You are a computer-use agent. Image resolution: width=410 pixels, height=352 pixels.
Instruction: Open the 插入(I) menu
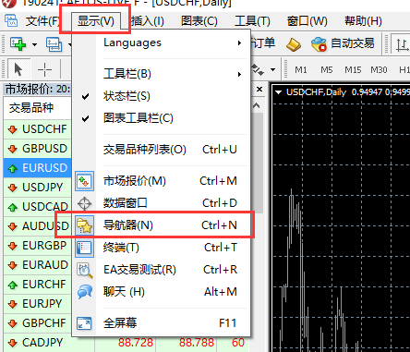[147, 21]
